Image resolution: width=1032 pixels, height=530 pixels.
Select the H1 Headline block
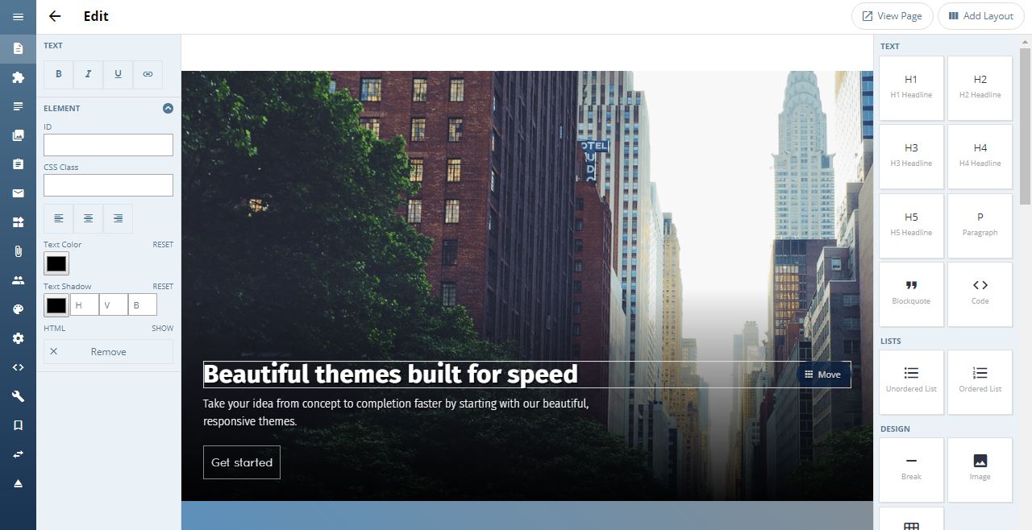[x=911, y=88]
